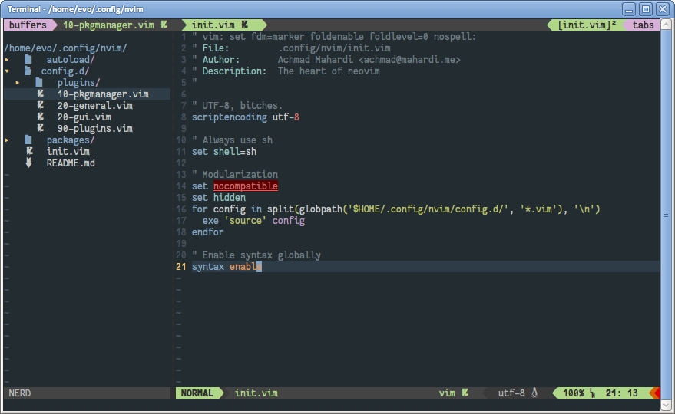
Task: Click the folder icon beside packages/
Action: coord(28,140)
